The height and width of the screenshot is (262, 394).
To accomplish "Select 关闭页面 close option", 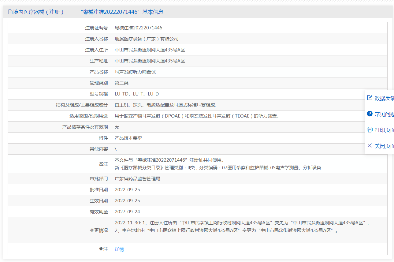I will coord(384,146).
